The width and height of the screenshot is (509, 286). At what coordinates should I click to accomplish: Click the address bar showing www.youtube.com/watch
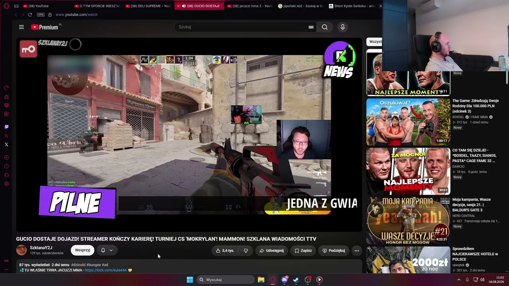(x=76, y=15)
